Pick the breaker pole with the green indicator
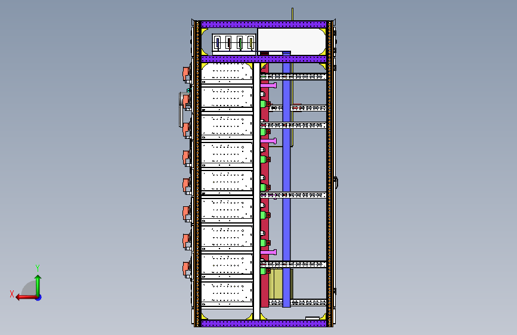The image size is (517, 335). click(240, 43)
